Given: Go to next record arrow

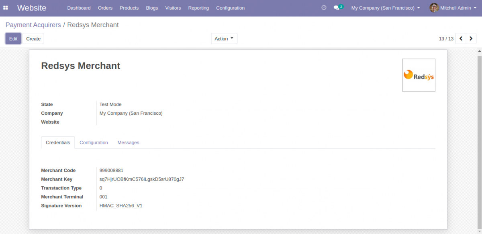Looking at the screenshot, I should [471, 39].
